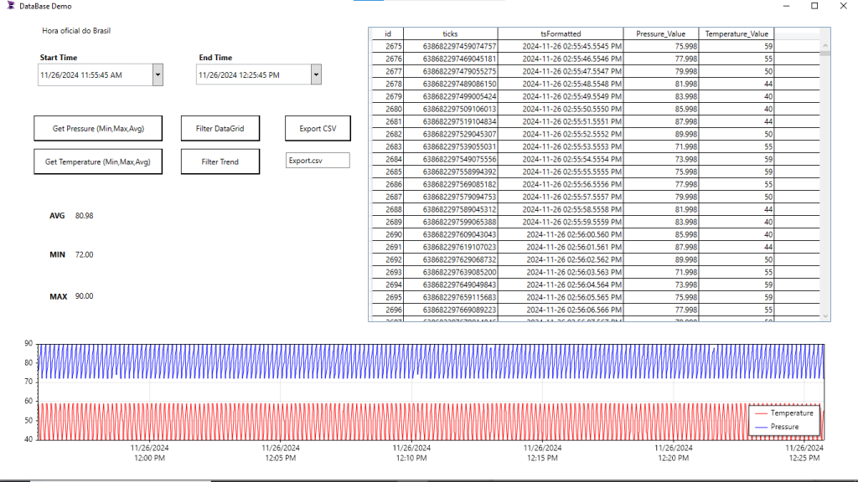The height and width of the screenshot is (482, 858).
Task: Select the id cell 2675
Action: click(387, 47)
